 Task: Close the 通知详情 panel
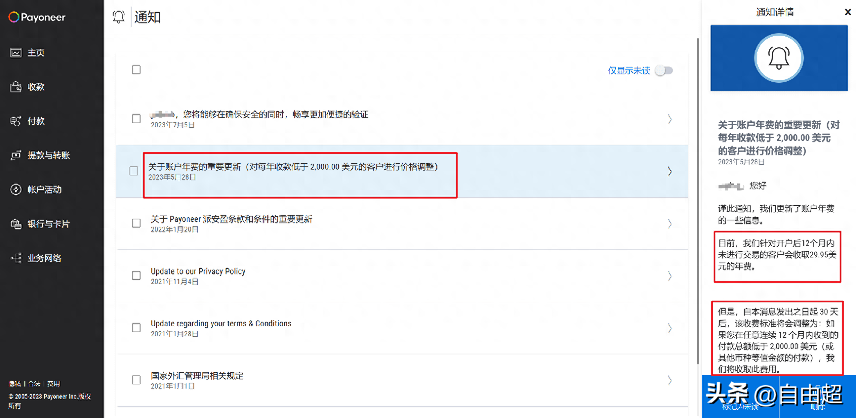pyautogui.click(x=848, y=12)
